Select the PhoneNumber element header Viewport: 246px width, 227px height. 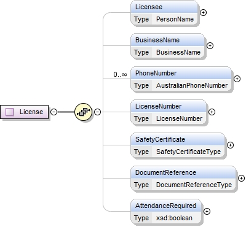(x=181, y=73)
